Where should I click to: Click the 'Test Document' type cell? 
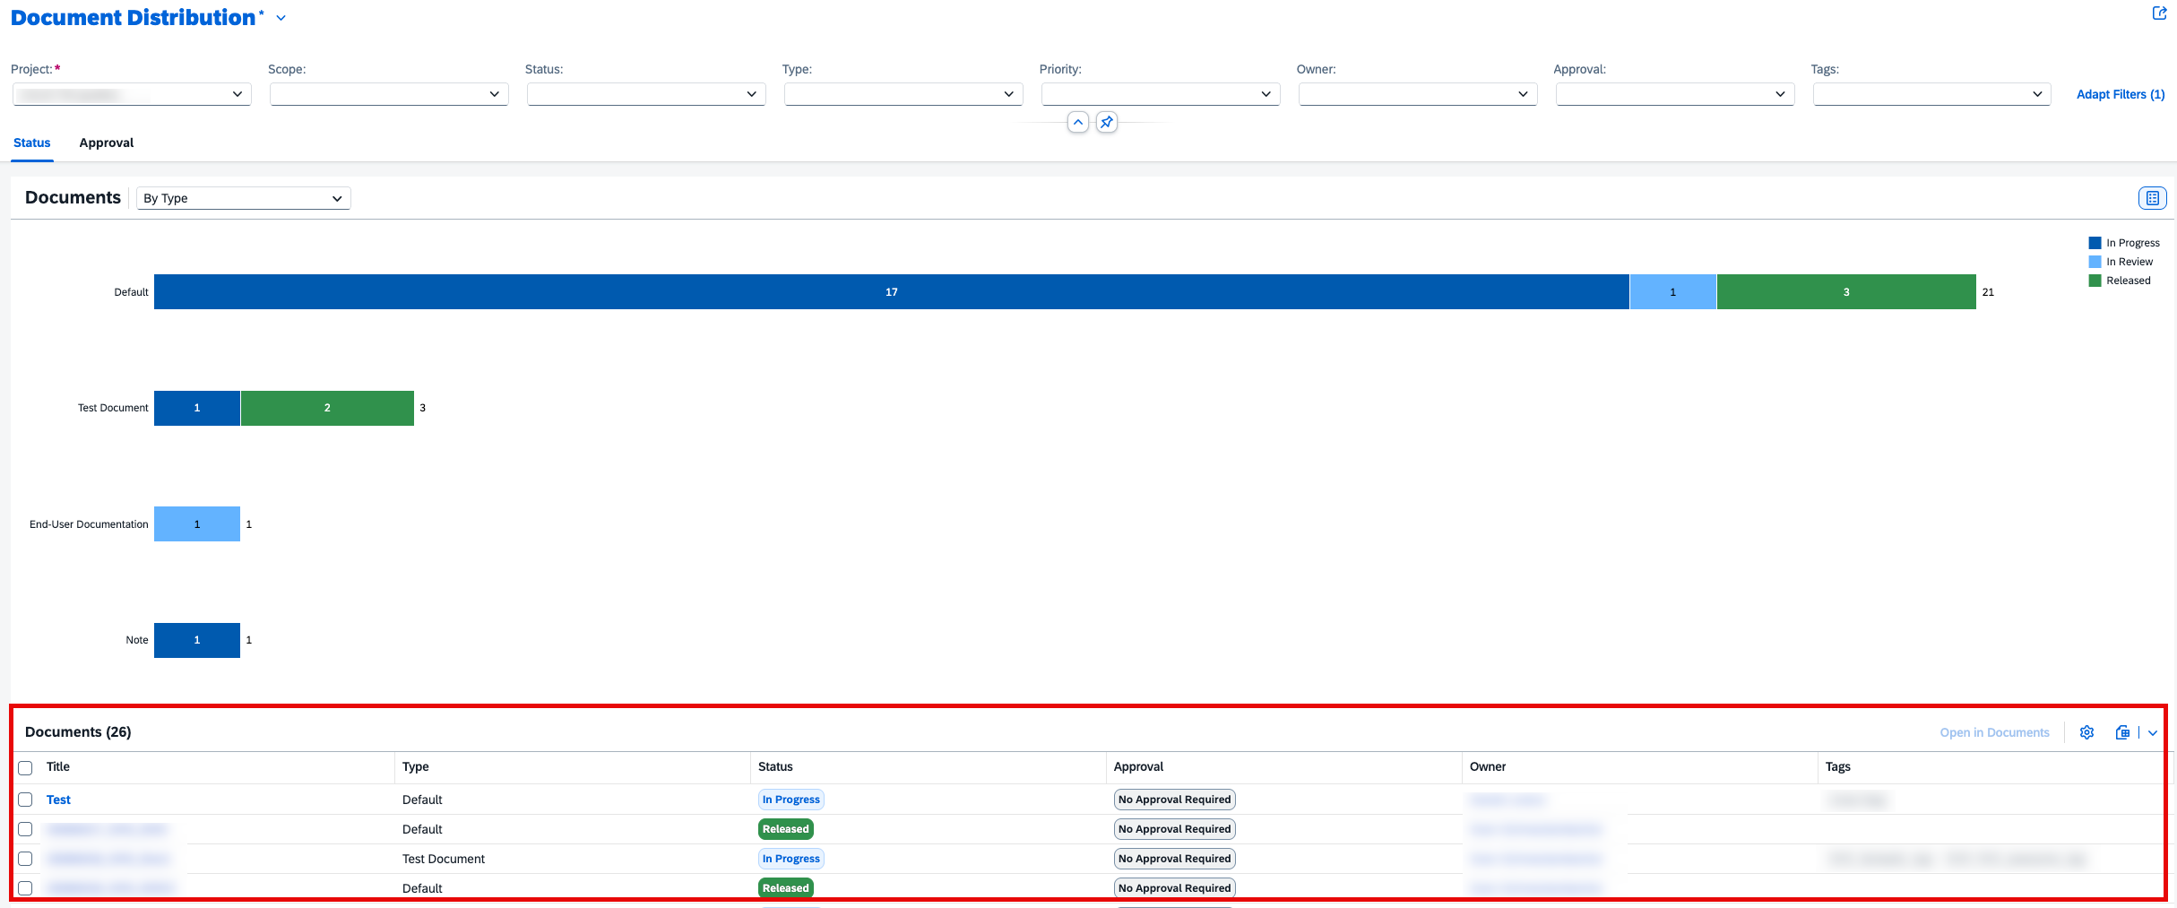coord(444,859)
